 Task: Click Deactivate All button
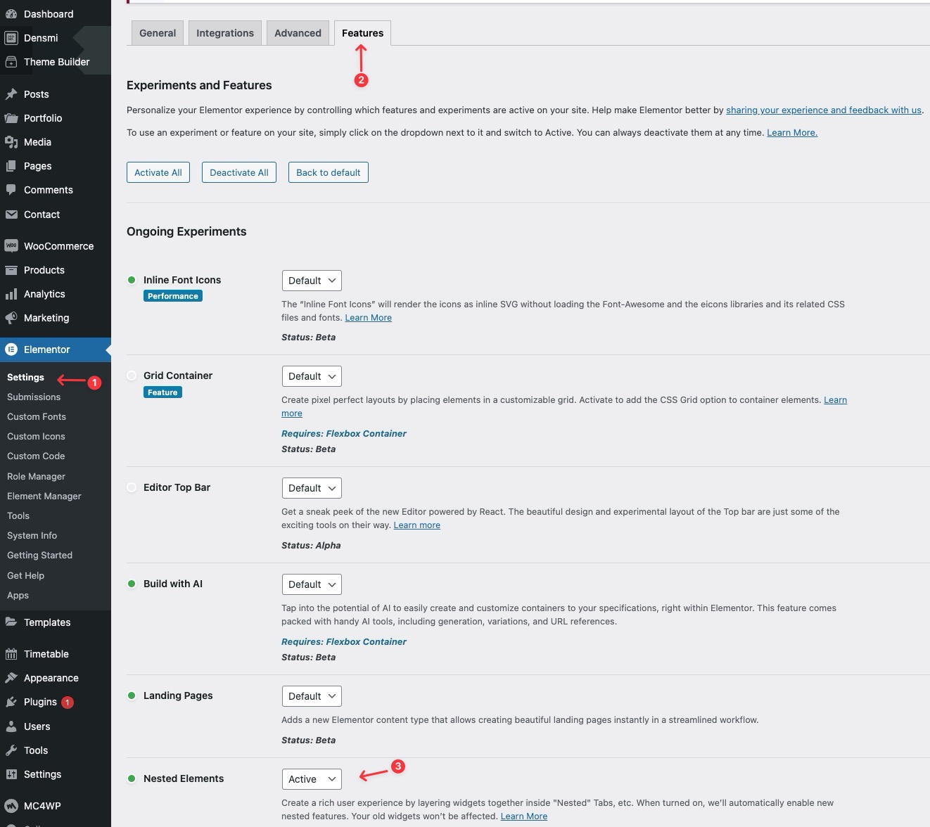(239, 172)
